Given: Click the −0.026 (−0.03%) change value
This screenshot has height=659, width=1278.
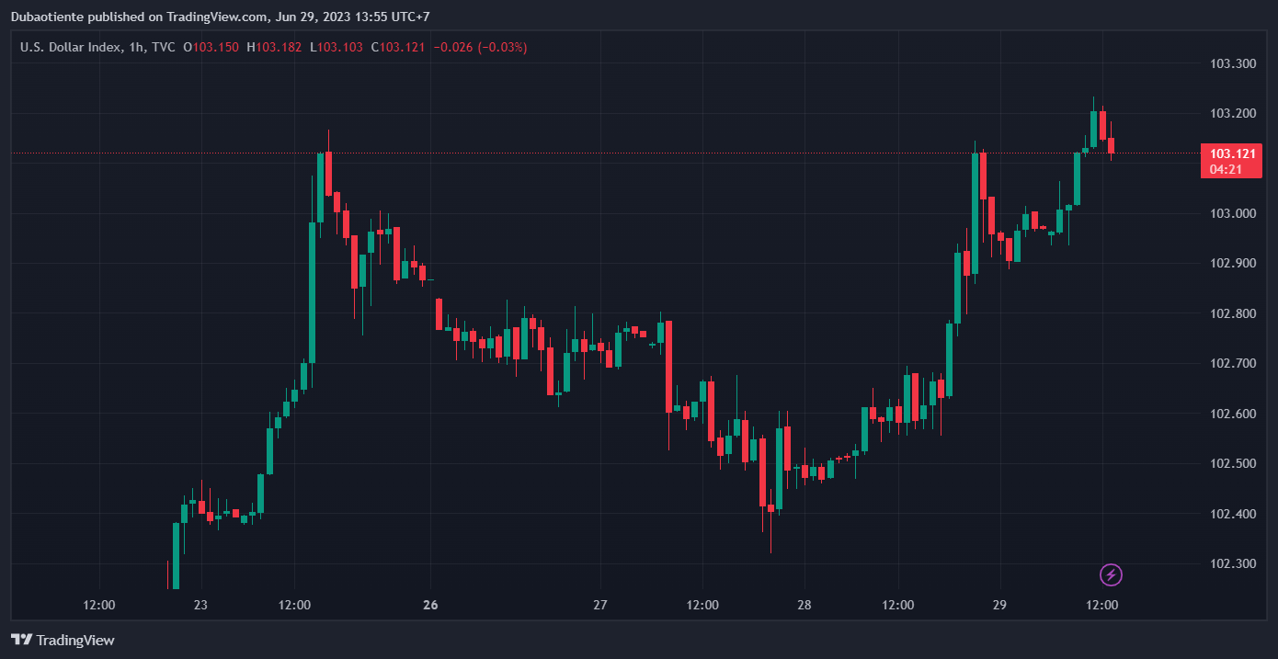Looking at the screenshot, I should 480,47.
